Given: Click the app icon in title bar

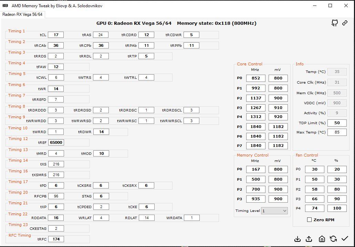Looking at the screenshot, I should point(5,6).
